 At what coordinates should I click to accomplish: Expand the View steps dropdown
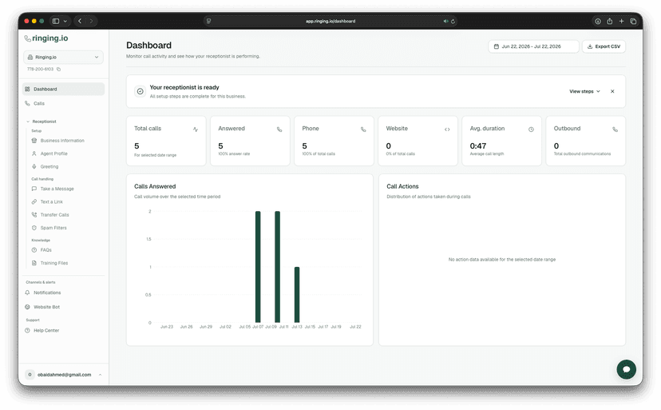(584, 91)
